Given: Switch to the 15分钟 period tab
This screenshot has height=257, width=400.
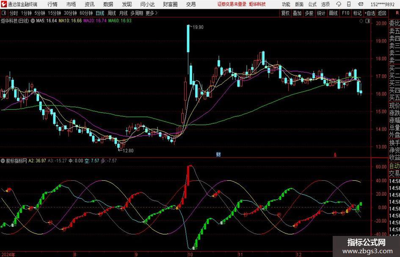Looking at the screenshot, I should 54,13.
